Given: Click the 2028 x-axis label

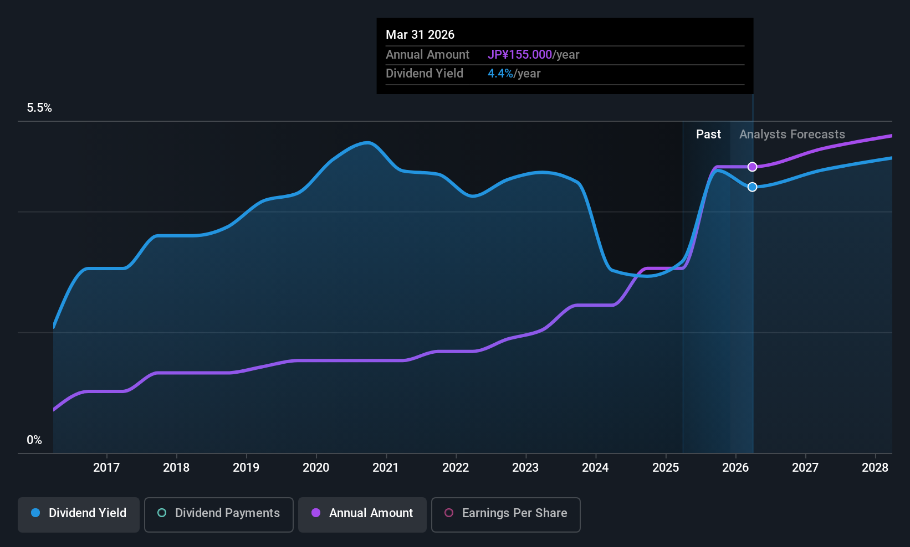Looking at the screenshot, I should [875, 468].
